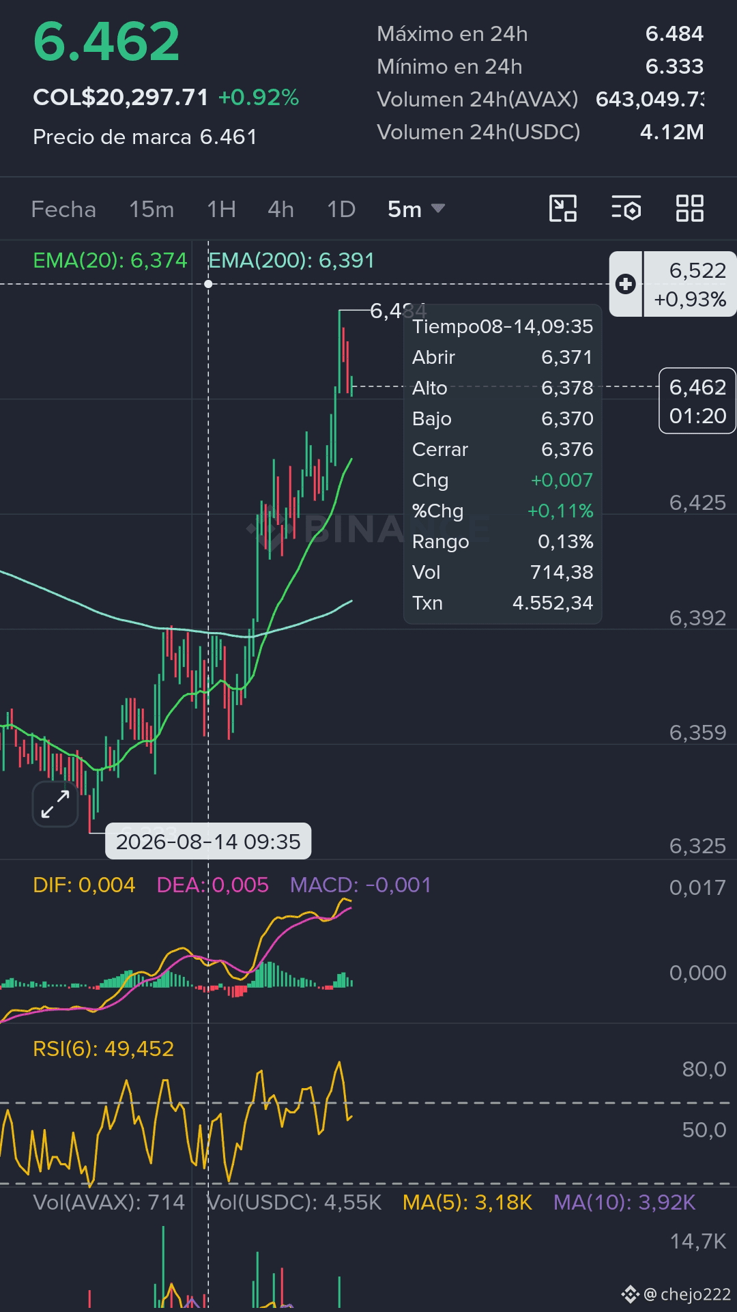Tap the tooltip Cerrar value 6,376
This screenshot has height=1312, width=737.
pos(567,449)
